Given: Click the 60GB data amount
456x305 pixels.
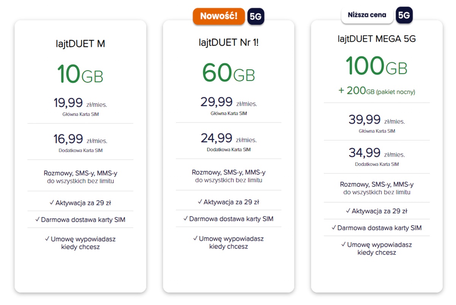Looking at the screenshot, I should tap(228, 72).
